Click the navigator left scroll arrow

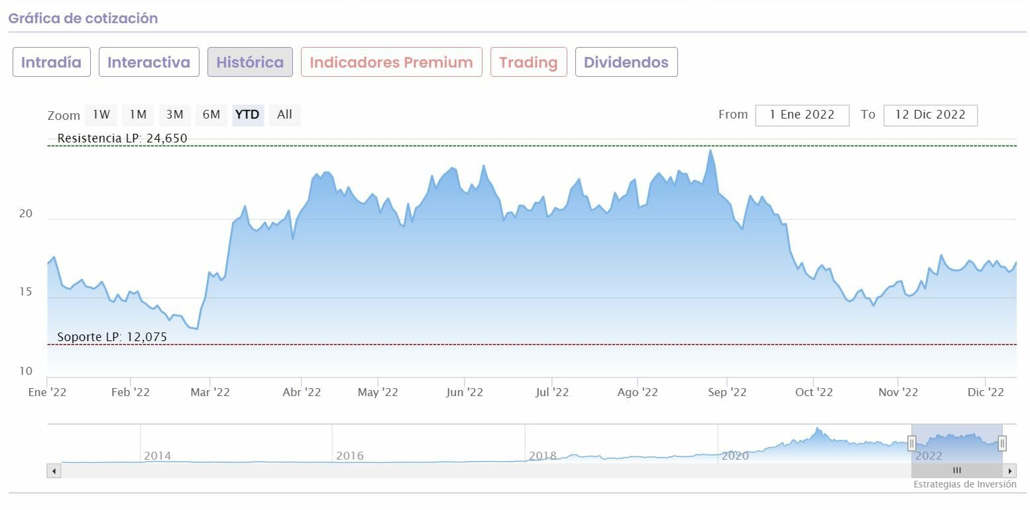tap(54, 471)
